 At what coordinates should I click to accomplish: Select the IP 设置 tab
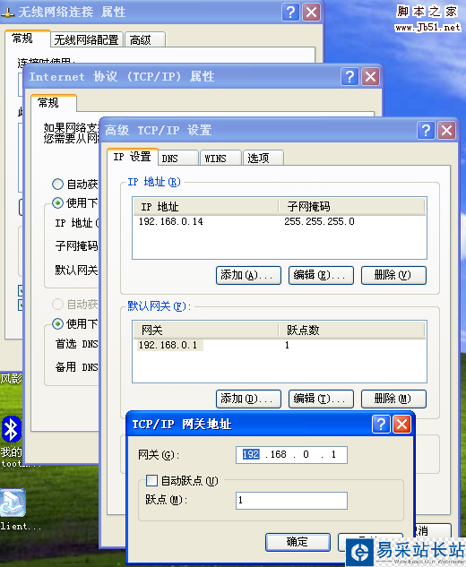(133, 157)
